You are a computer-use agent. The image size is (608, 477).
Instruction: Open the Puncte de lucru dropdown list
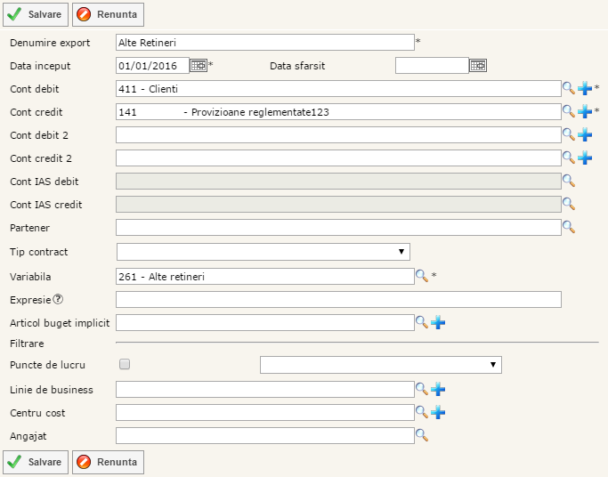381,365
